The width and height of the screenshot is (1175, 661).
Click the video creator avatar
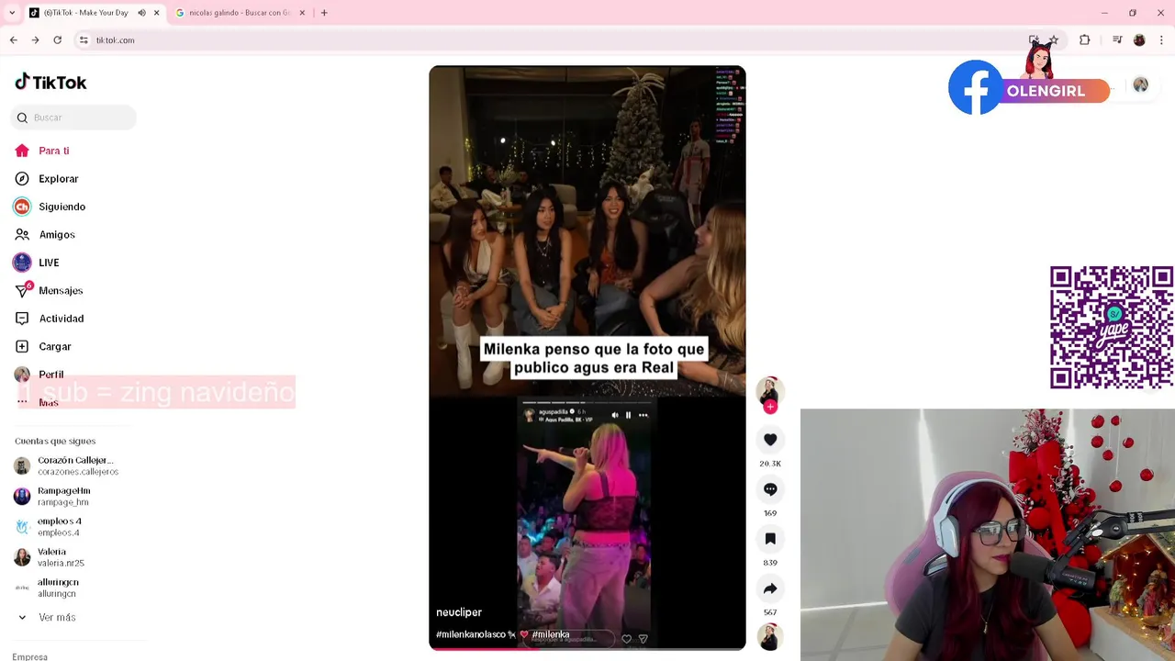coord(770,390)
